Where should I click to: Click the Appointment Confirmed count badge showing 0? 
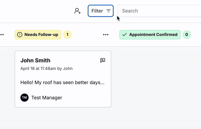pos(186,35)
